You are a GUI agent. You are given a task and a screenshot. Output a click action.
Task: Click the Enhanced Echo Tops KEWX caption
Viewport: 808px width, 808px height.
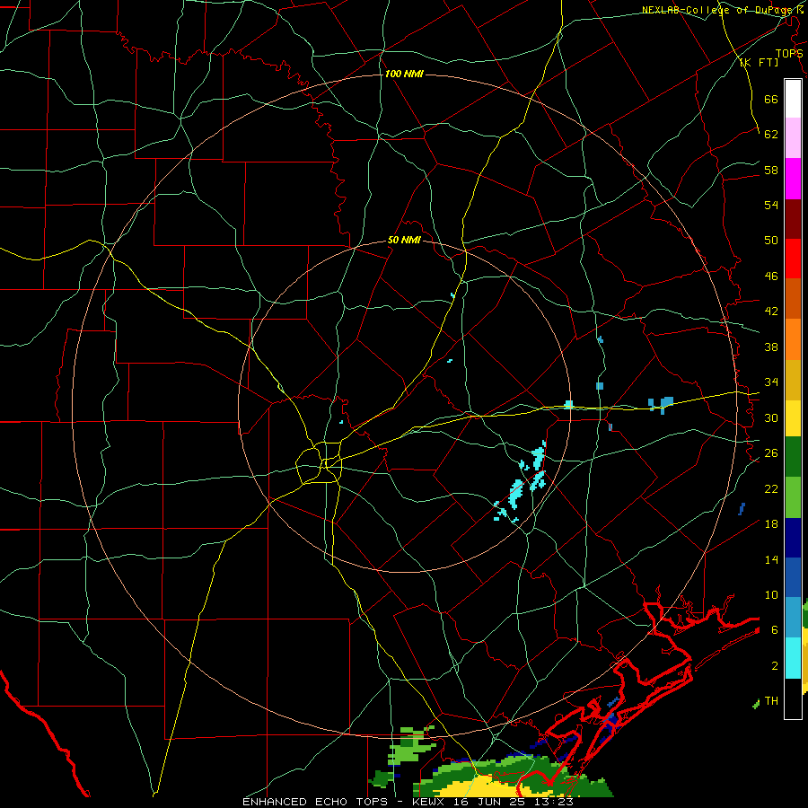pyautogui.click(x=408, y=802)
